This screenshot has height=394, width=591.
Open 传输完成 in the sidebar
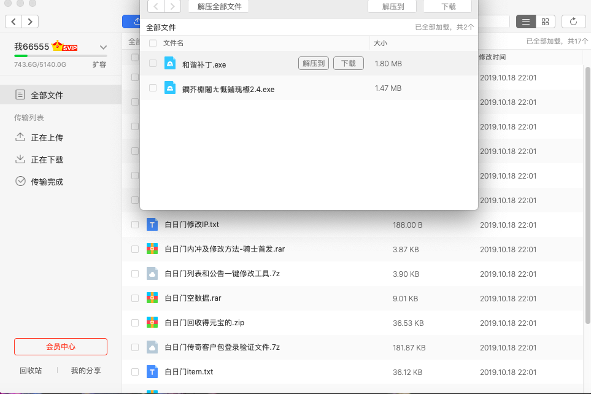pos(47,182)
